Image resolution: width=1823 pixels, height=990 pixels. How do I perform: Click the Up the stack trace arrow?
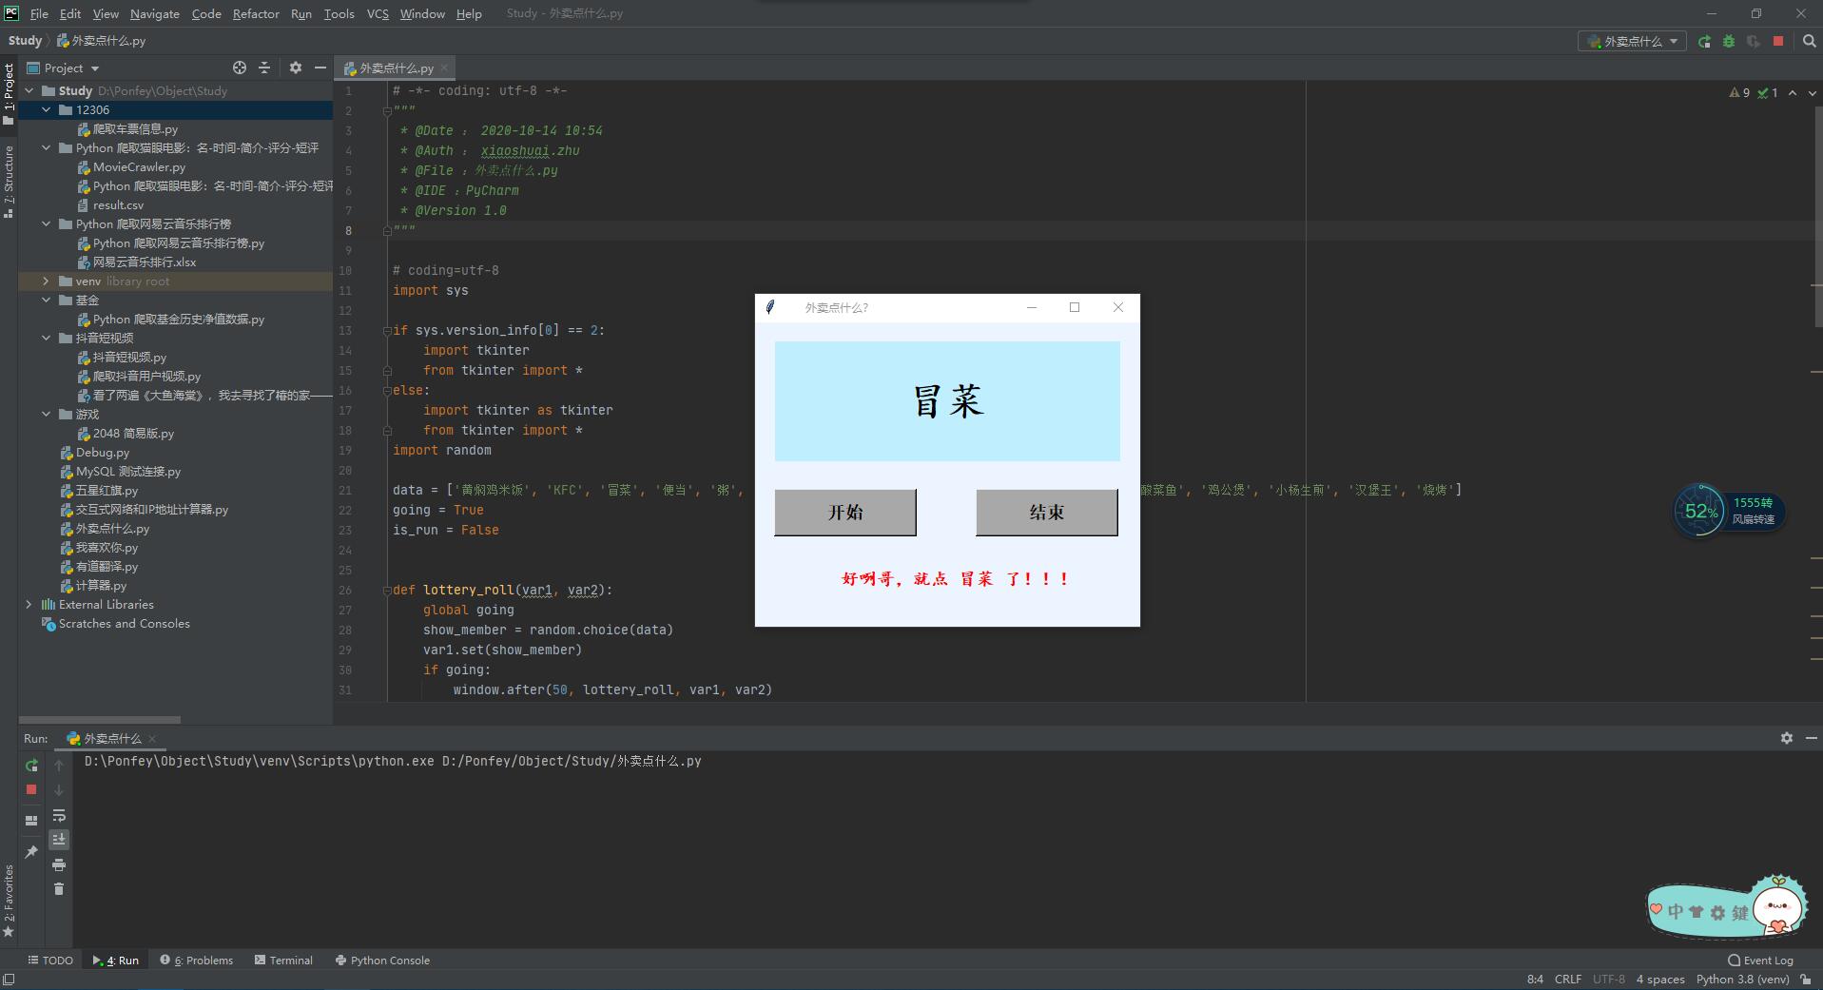tap(59, 766)
